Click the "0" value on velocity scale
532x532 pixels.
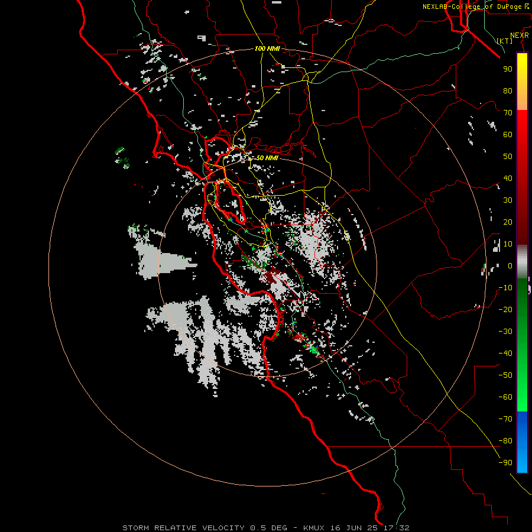510,265
